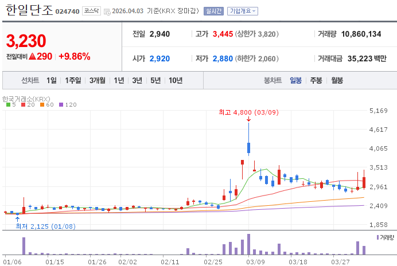Click the red up-triangle change icon
The width and height of the screenshot is (397, 266).
click(32, 56)
